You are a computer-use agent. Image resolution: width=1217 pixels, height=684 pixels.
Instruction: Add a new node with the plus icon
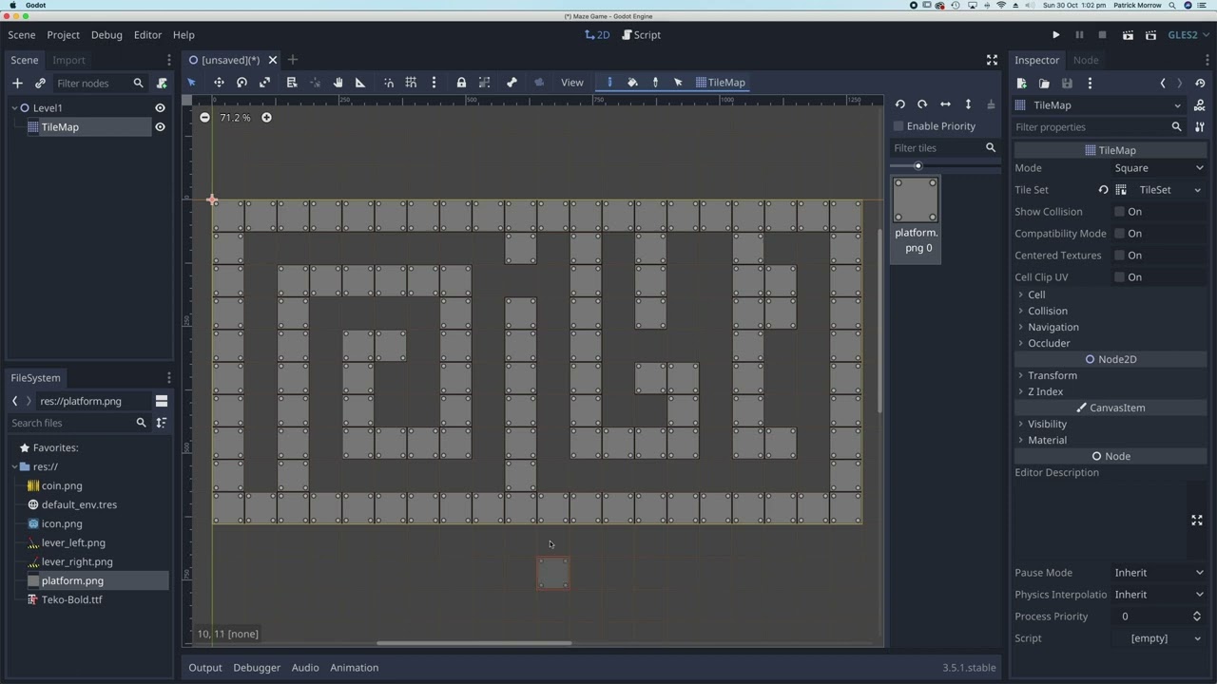[x=17, y=83]
